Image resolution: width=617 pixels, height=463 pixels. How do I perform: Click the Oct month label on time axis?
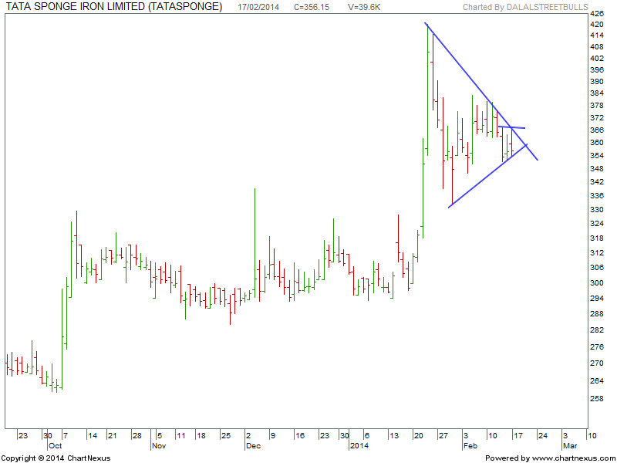(x=55, y=446)
